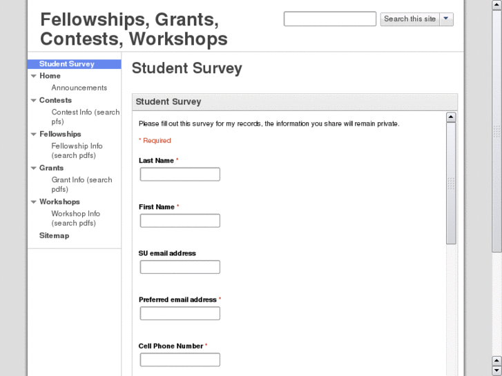This screenshot has height=376, width=502.
Task: Navigate to the Sitemap page
Action: [x=54, y=235]
